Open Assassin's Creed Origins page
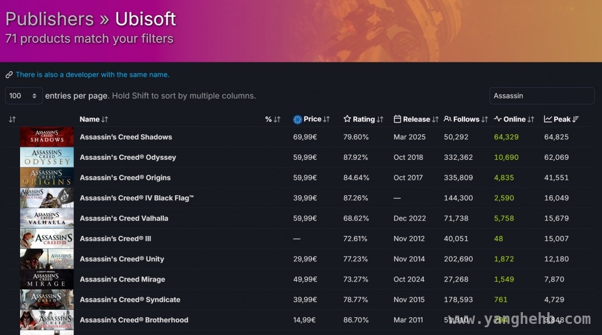This screenshot has width=602, height=335. point(125,178)
